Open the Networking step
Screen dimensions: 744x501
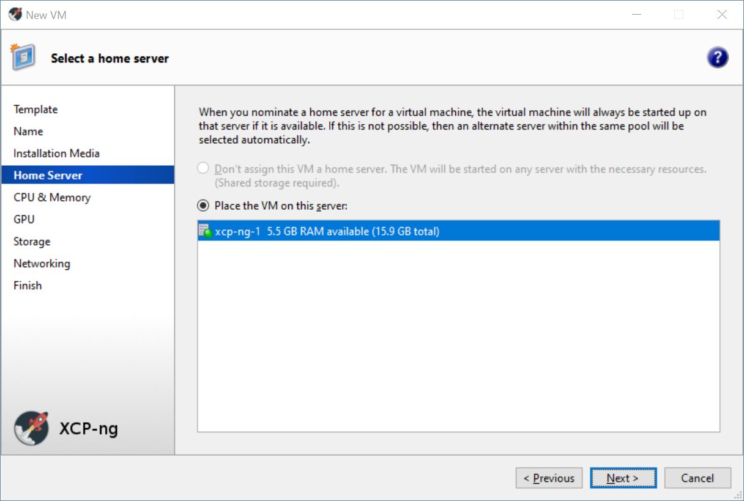coord(42,264)
